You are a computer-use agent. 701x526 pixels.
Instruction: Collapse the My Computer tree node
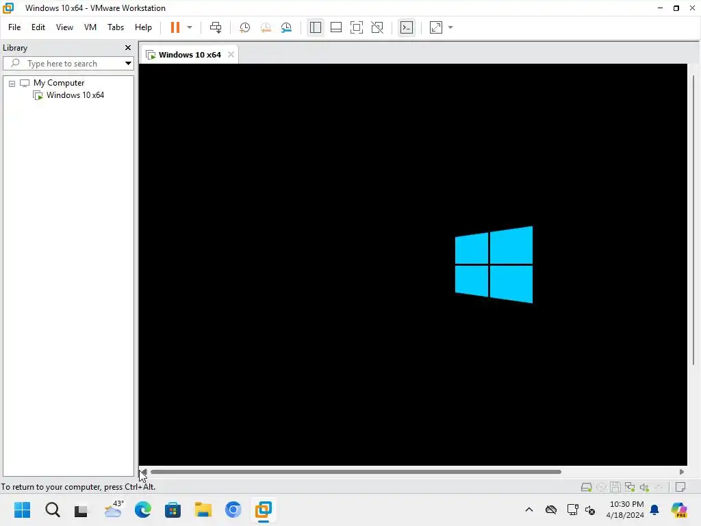click(12, 83)
